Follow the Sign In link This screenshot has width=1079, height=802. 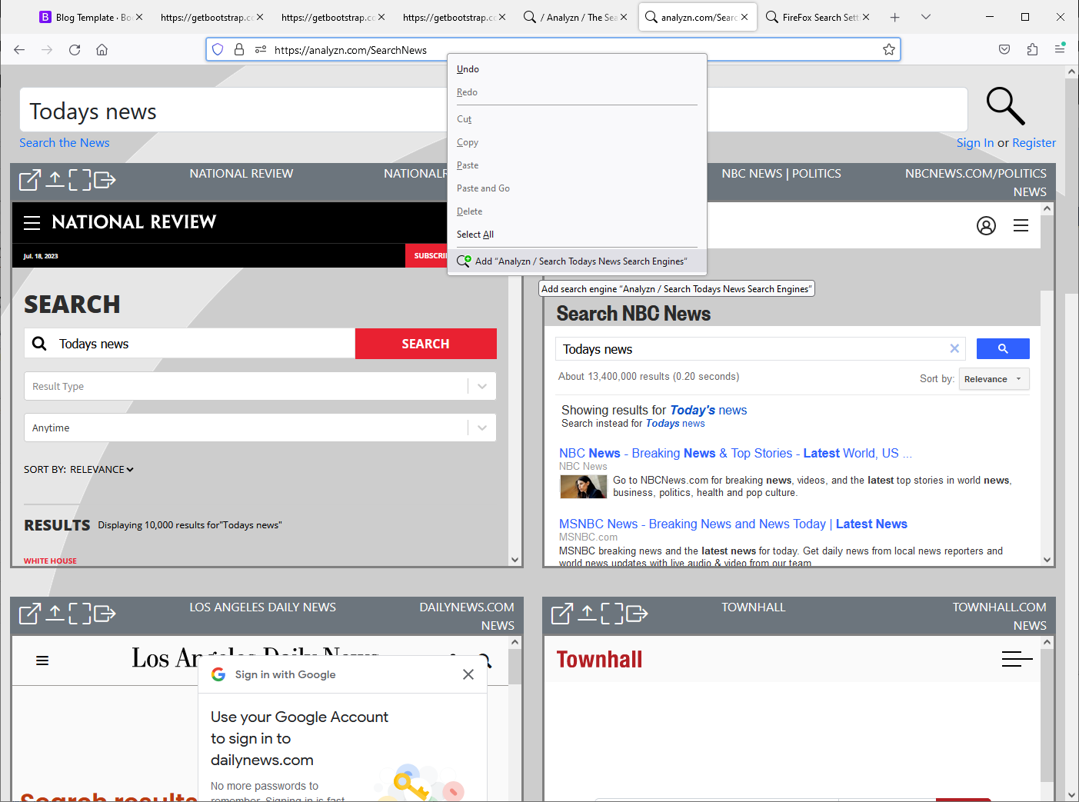click(975, 143)
